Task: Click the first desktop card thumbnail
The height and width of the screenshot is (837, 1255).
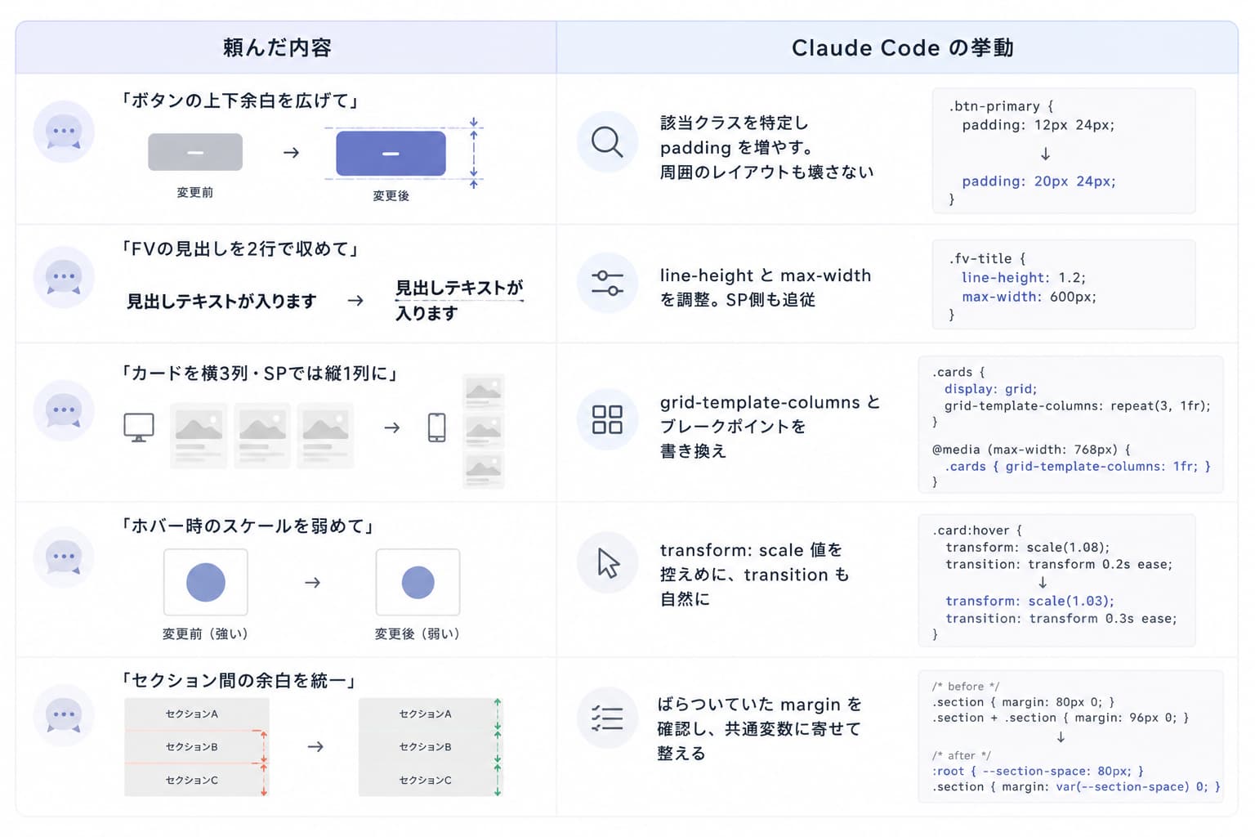Action: (x=199, y=435)
